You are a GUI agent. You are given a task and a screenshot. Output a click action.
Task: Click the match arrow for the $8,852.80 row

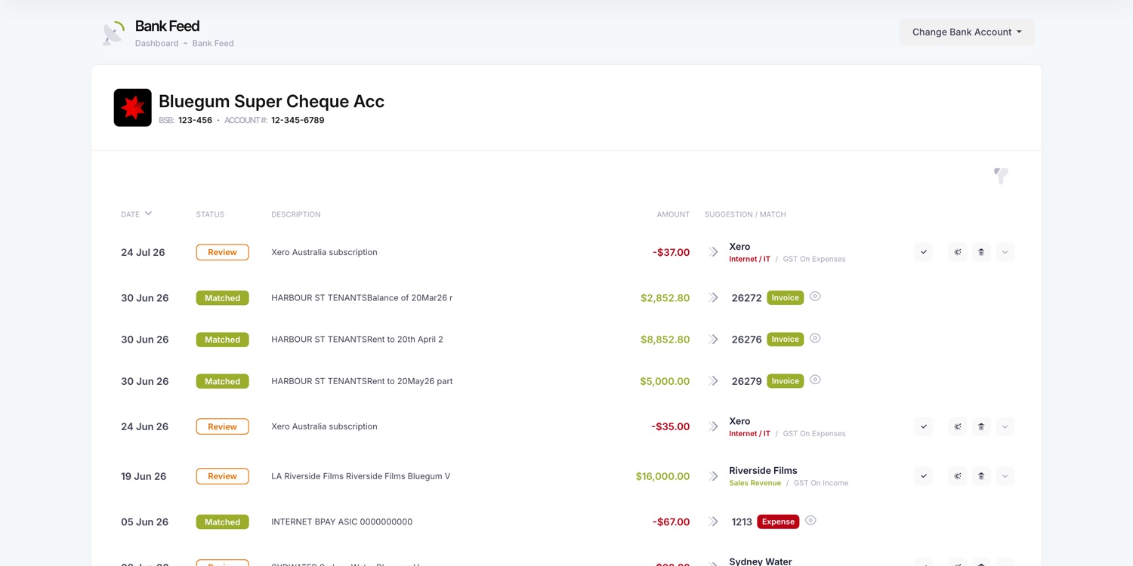[x=713, y=340]
